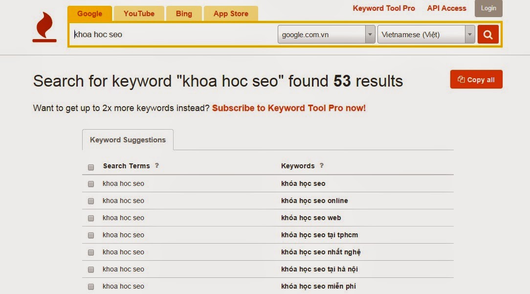Select checkbox for "khóa học seo miễn phí"
This screenshot has height=294, width=530.
(91, 287)
